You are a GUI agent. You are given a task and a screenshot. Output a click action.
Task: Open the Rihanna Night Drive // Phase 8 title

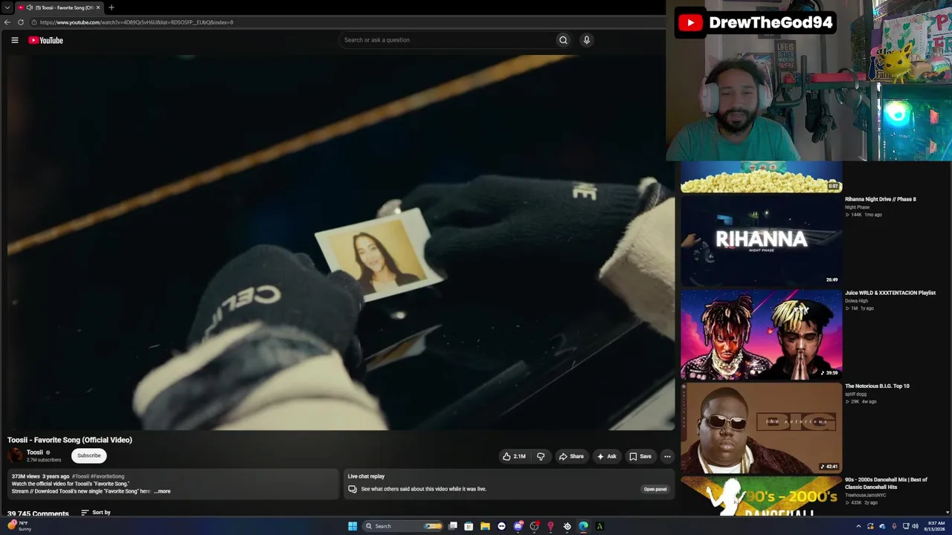point(881,199)
